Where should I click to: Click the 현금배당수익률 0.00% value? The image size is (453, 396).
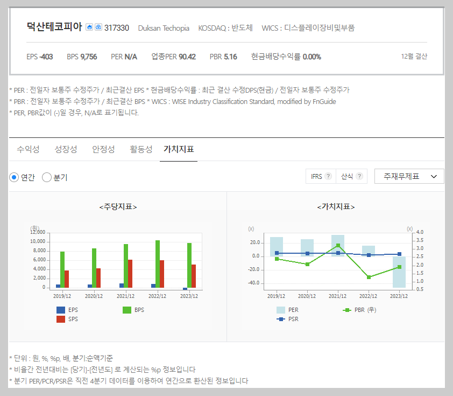coord(286,57)
